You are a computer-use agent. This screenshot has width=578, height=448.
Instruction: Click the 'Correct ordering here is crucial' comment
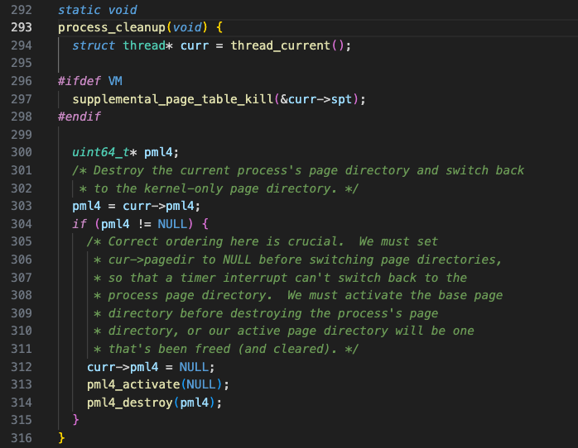pos(225,241)
